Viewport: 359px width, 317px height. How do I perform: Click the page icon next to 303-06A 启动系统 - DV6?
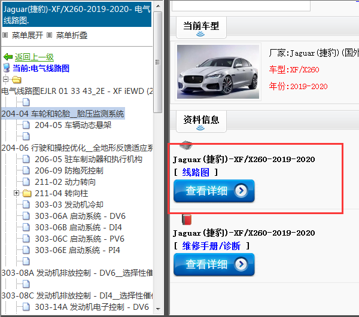(26, 216)
